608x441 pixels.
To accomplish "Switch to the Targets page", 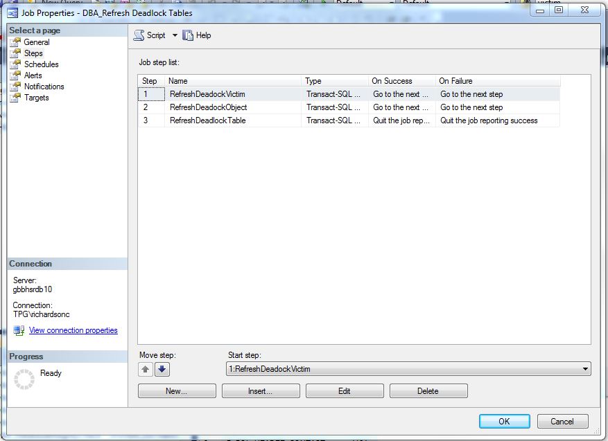I will pyautogui.click(x=37, y=98).
